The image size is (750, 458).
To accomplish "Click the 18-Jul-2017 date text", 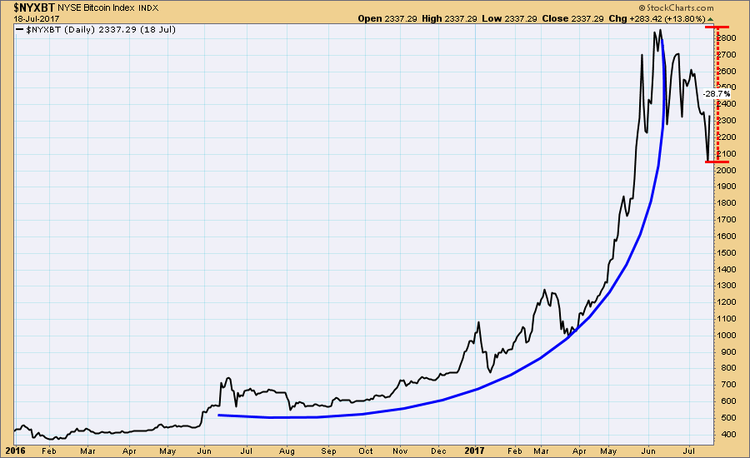I will (x=37, y=19).
